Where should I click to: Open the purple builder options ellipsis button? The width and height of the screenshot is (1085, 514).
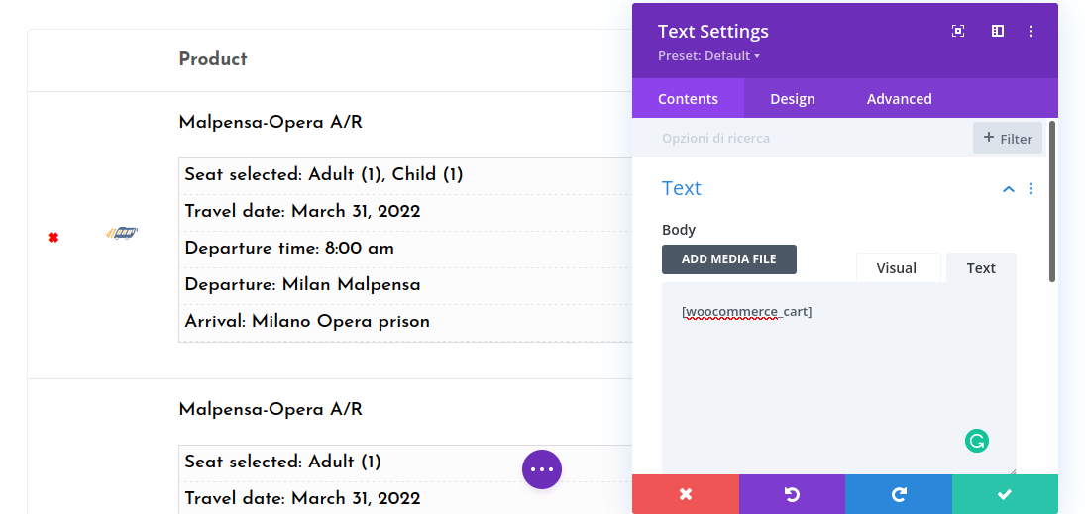542,469
